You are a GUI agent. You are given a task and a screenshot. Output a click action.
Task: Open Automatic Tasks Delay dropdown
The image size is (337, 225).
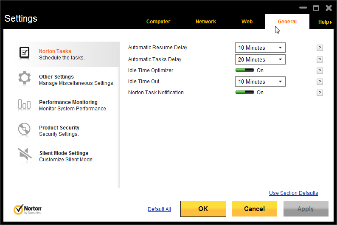click(x=260, y=59)
